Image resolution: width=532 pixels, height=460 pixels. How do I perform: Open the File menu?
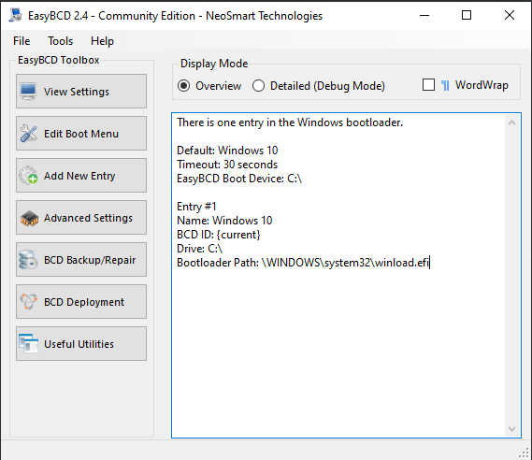[x=22, y=41]
